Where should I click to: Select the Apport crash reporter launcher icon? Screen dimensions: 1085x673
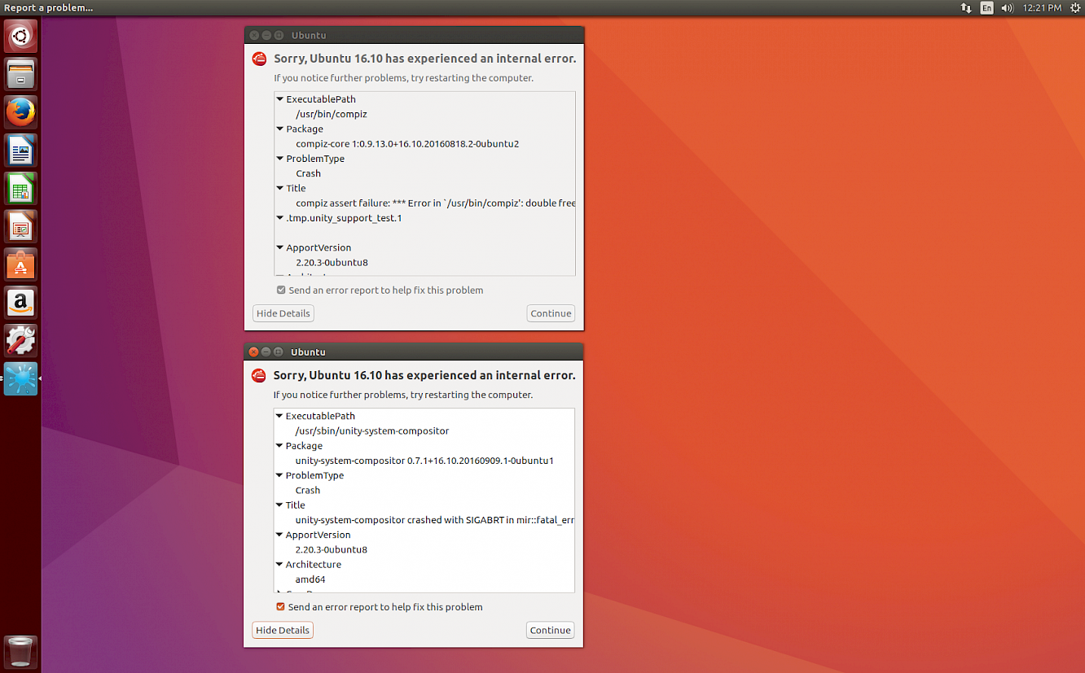pyautogui.click(x=20, y=378)
